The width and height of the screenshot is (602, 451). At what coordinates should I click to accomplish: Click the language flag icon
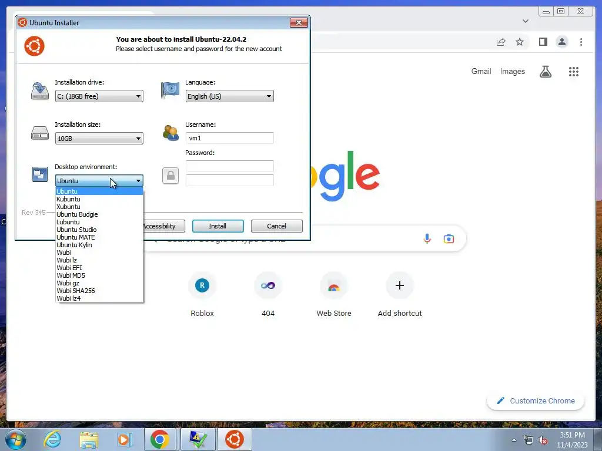click(x=170, y=90)
